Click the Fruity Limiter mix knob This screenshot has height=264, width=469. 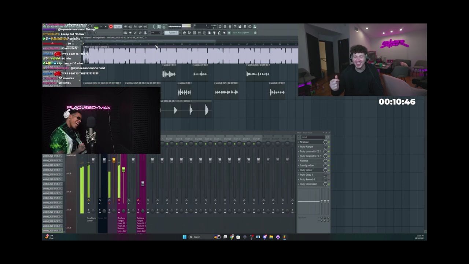[x=325, y=170]
